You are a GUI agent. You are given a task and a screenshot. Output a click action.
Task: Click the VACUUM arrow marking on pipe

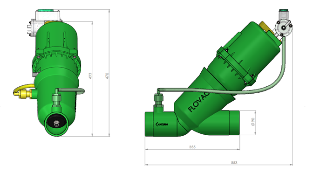click(162, 124)
